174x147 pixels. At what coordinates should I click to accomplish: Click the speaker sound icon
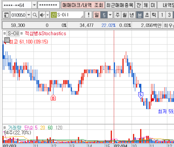(42, 15)
